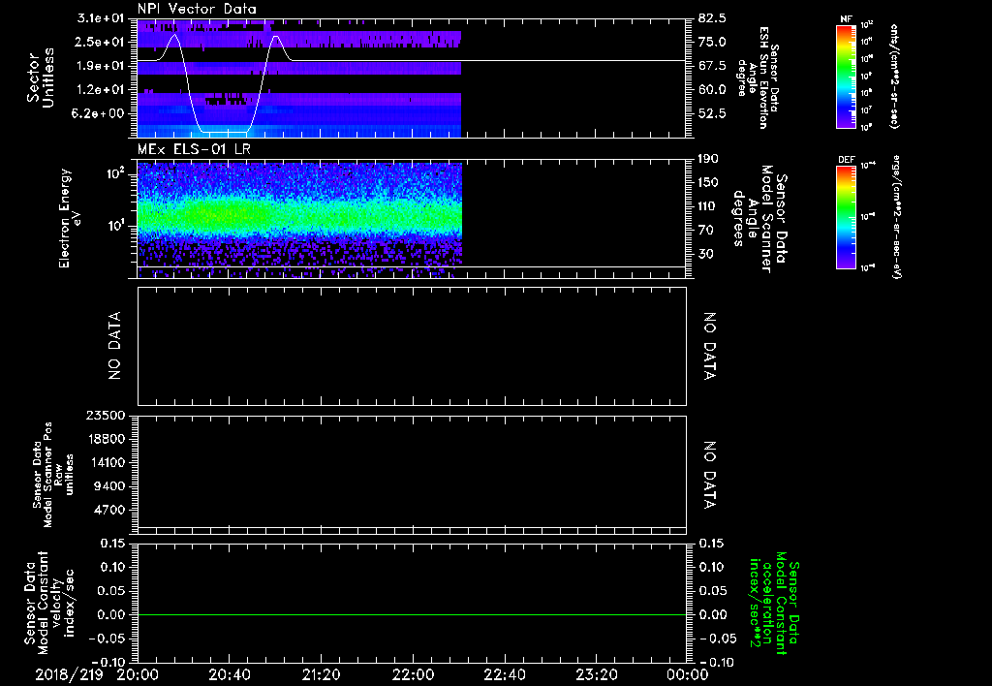This screenshot has width=992, height=686.
Task: Click the green zero line in velocity panel
Action: pyautogui.click(x=412, y=614)
